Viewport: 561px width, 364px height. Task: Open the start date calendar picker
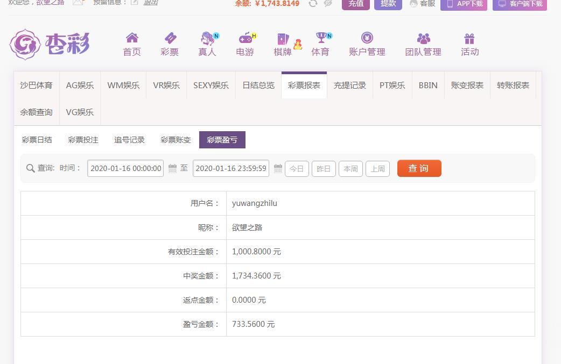(172, 169)
